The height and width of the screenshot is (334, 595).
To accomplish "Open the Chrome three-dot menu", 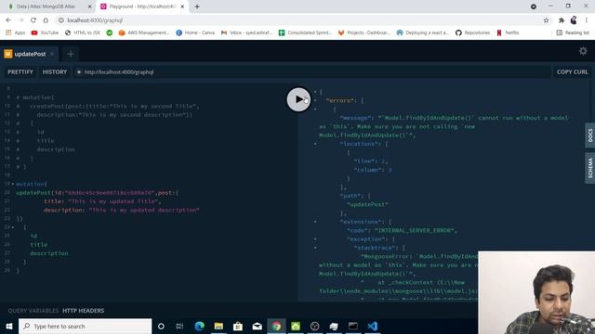I will [587, 20].
